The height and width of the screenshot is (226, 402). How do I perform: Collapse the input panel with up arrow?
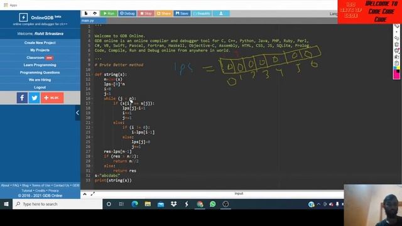[85, 194]
